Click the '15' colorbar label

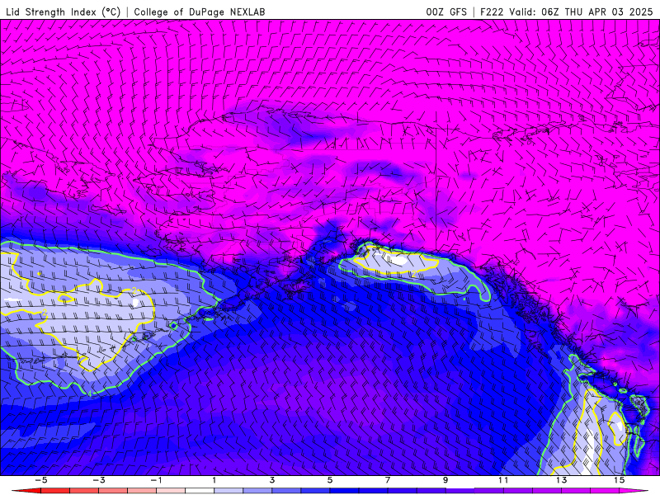pos(620,480)
